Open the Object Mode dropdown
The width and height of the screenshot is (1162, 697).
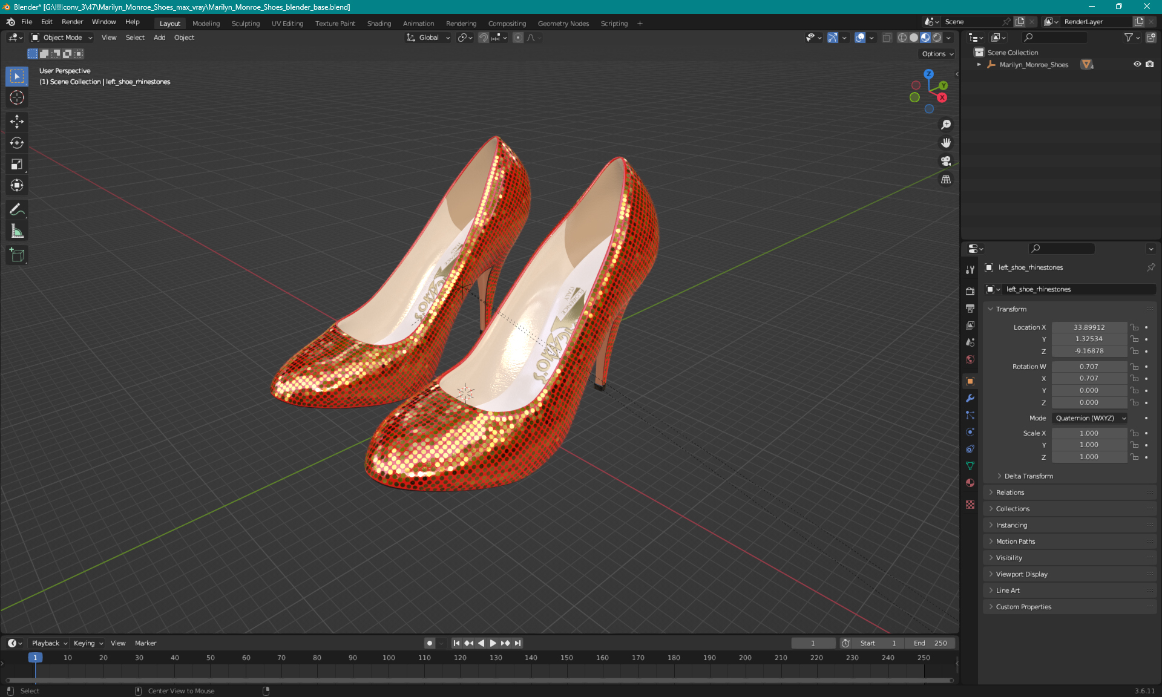pos(62,38)
